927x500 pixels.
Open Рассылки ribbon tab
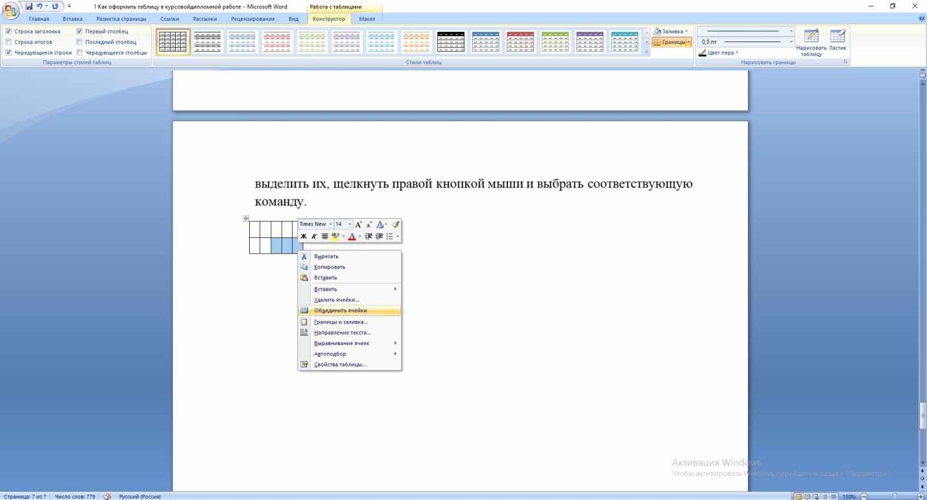[204, 19]
